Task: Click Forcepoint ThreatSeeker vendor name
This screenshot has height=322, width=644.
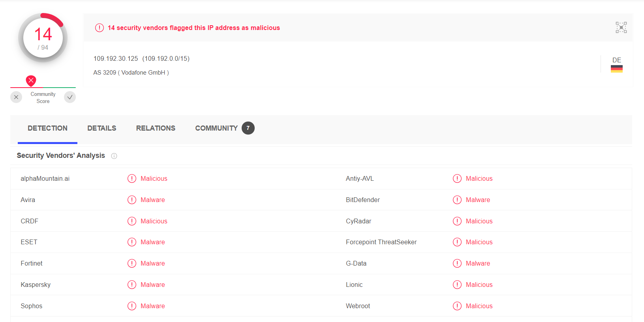Action: pyautogui.click(x=381, y=242)
